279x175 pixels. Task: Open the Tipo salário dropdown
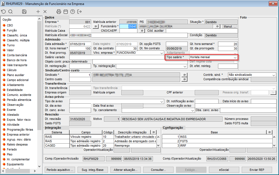click(x=235, y=57)
